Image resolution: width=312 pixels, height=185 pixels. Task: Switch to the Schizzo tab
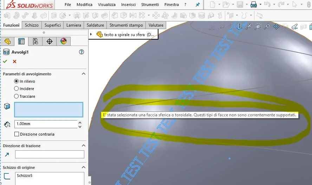tap(32, 25)
